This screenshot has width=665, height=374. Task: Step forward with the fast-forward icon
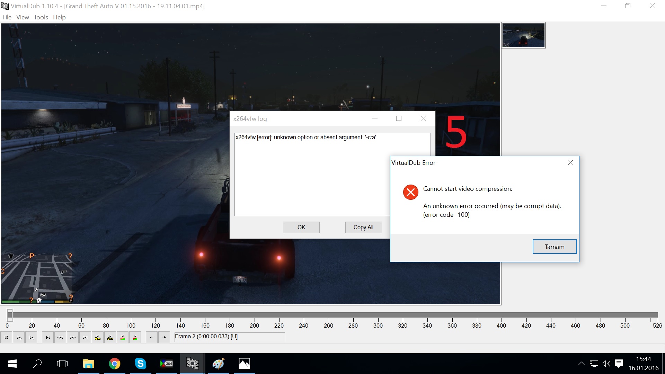[73, 338]
